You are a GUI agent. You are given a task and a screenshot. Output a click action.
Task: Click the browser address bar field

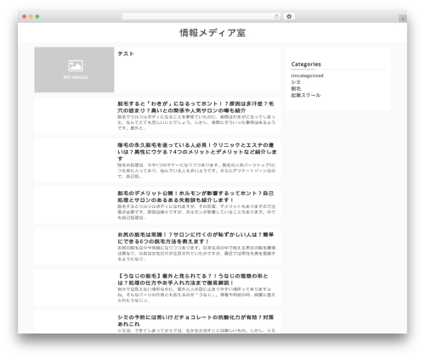pyautogui.click(x=201, y=17)
